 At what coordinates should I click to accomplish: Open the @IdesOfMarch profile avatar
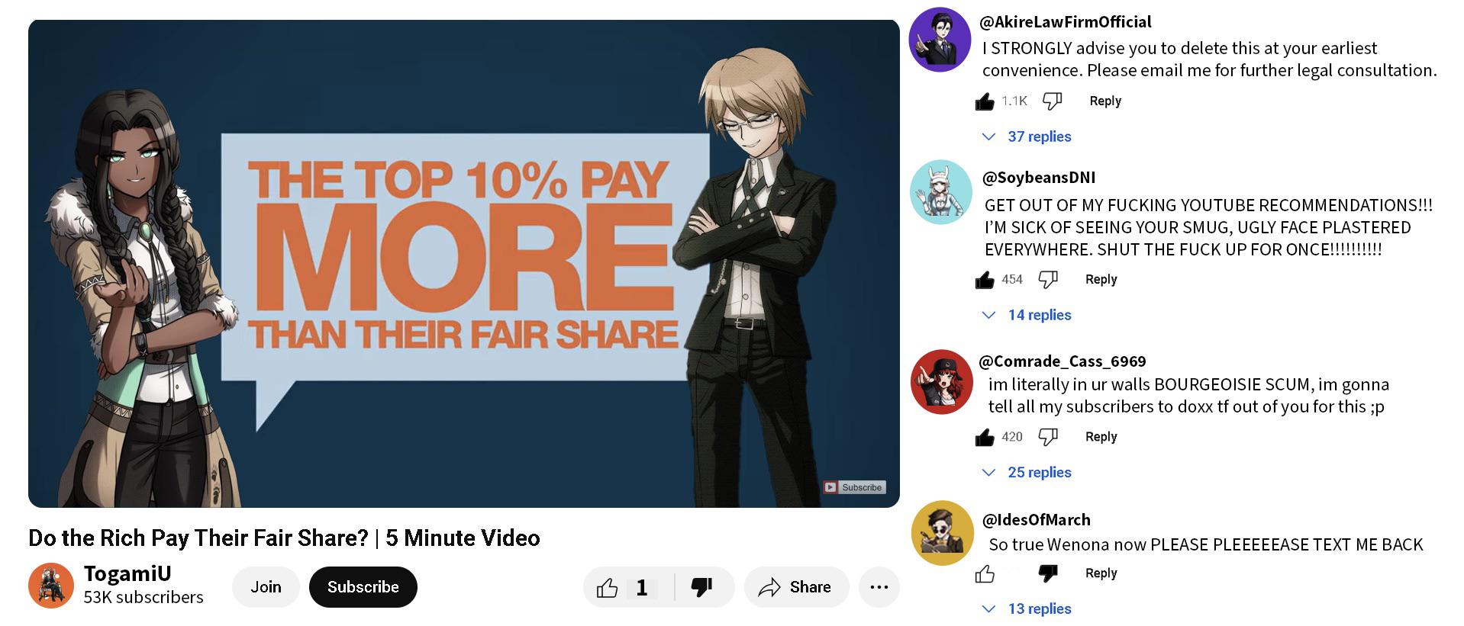click(x=943, y=533)
